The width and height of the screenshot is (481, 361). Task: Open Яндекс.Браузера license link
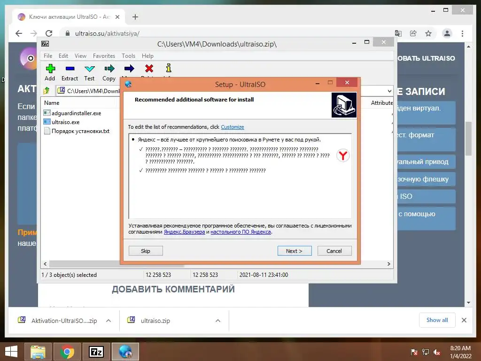tap(184, 232)
